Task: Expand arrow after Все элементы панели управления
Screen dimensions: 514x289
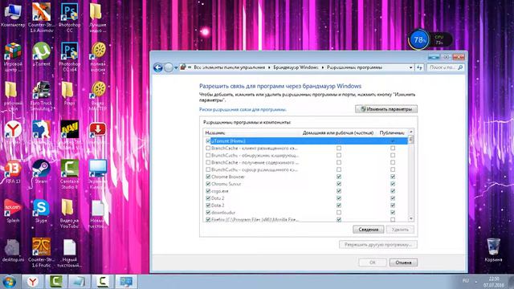Action: (x=269, y=67)
